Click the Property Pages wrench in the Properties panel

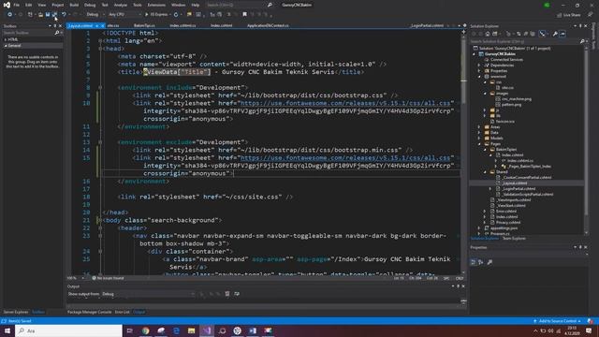point(489,262)
